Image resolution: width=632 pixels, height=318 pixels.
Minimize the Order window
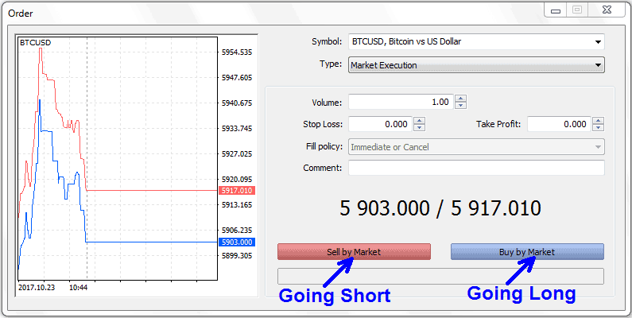pyautogui.click(x=556, y=10)
